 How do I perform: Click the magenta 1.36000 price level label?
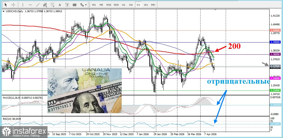click(x=275, y=78)
